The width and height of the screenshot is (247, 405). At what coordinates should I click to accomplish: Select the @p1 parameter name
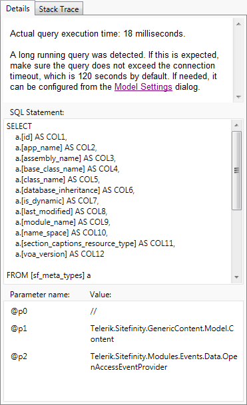pos(19,329)
